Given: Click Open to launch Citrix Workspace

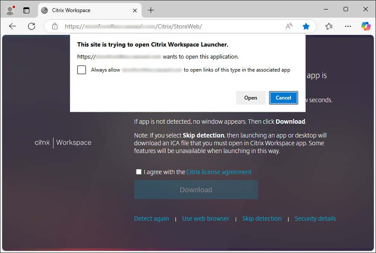Looking at the screenshot, I should (x=250, y=98).
